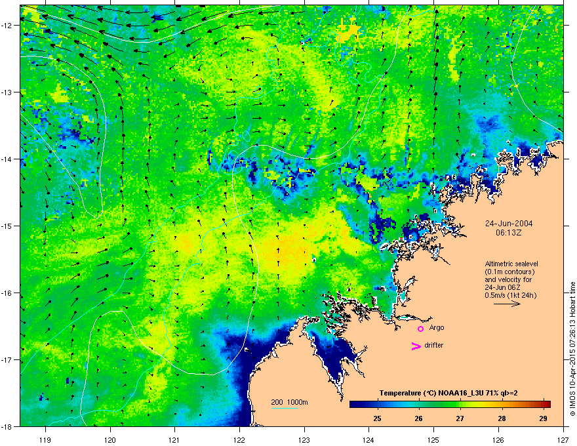The width and height of the screenshot is (577, 446).
Task: Click longitude axis label 125
Action: coord(433,439)
